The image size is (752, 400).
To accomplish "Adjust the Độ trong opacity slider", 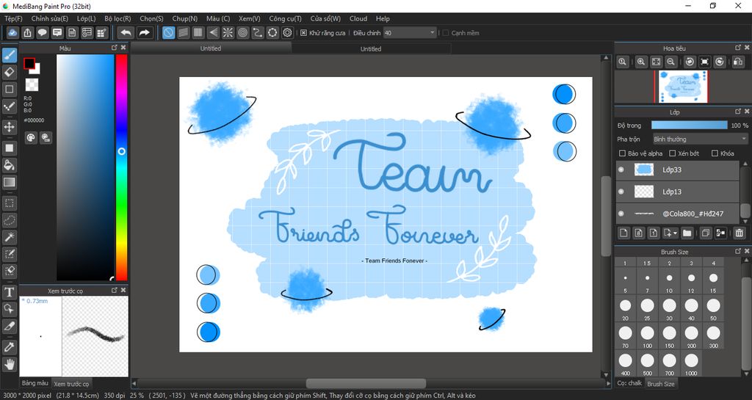I will coord(689,125).
